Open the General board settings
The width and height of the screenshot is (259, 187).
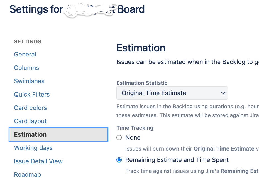click(25, 54)
